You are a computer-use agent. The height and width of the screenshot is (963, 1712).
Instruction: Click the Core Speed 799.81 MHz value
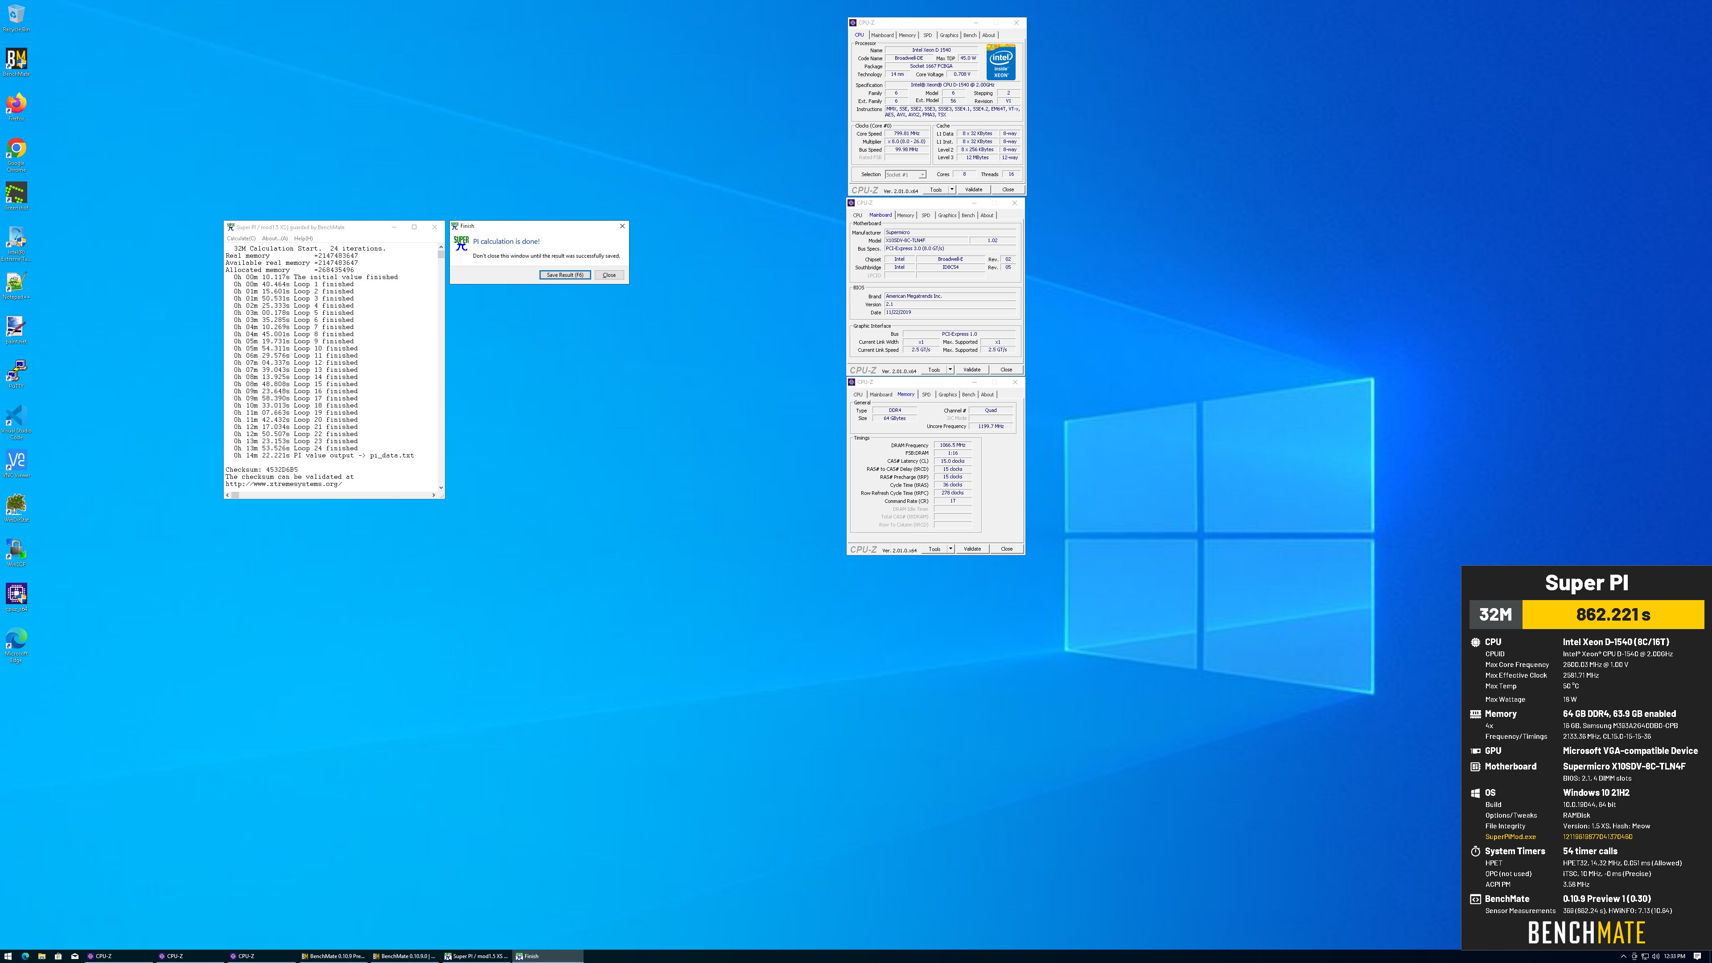(x=906, y=134)
